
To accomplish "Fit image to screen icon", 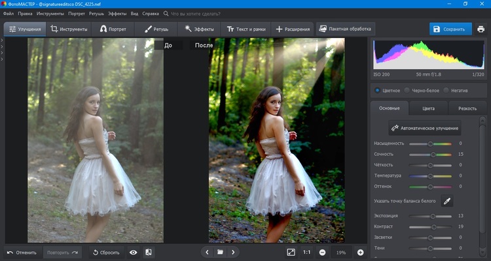I will [291, 252].
